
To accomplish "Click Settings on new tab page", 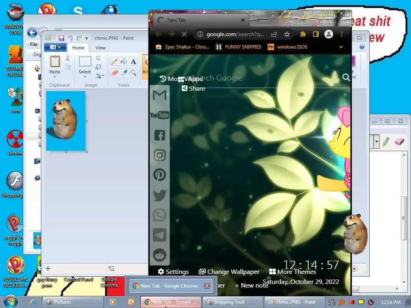I will point(173,272).
